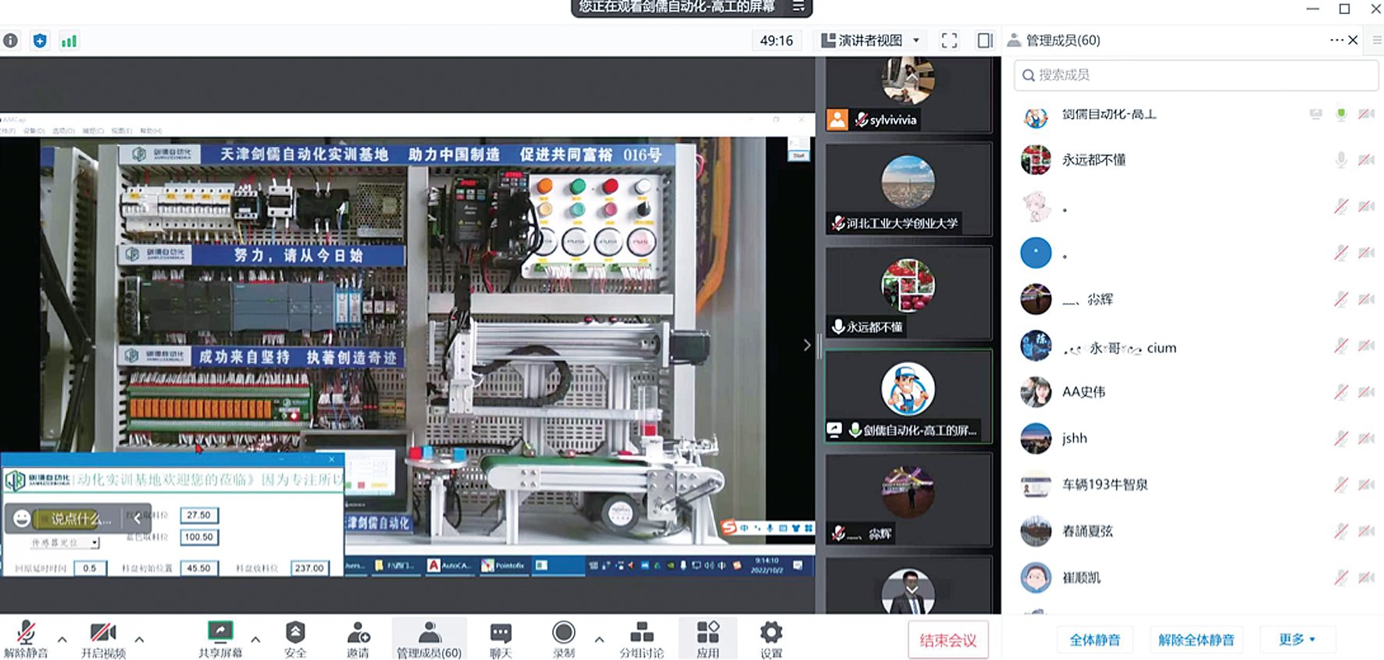1384x660 pixels.
Task: Click 崔顺凯's avatar in the member list
Action: (1036, 577)
